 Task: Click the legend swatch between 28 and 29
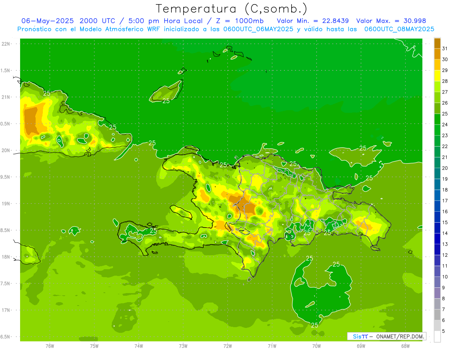tap(437, 75)
